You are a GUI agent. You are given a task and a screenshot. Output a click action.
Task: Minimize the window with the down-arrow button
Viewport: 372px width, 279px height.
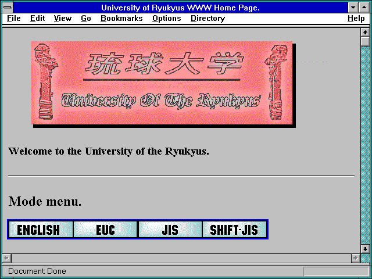click(x=353, y=8)
